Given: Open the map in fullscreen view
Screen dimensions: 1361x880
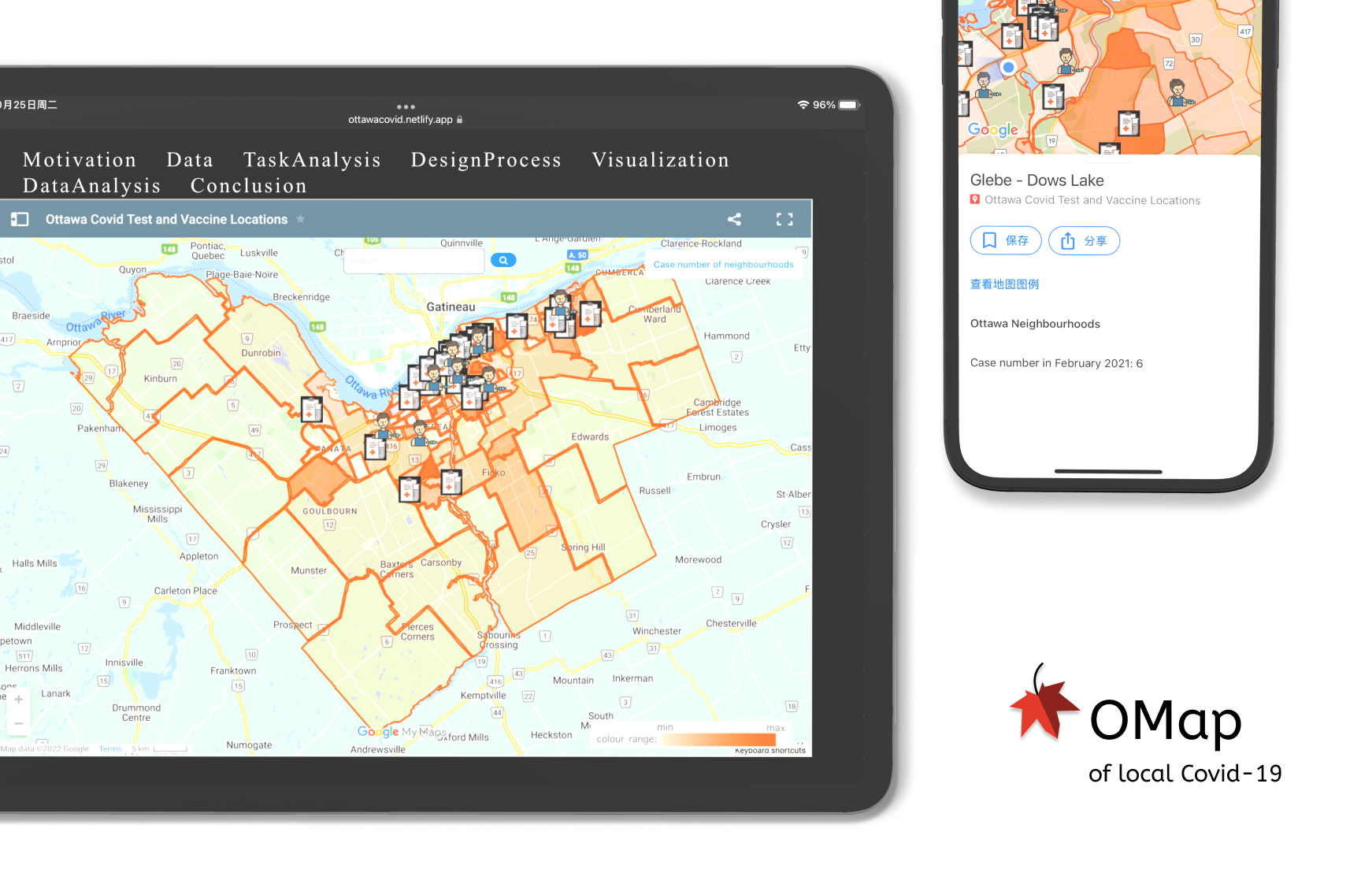Looking at the screenshot, I should (784, 219).
